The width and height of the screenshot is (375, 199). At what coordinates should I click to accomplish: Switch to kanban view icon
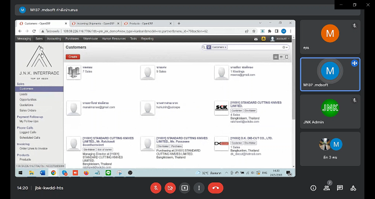(x=276, y=57)
